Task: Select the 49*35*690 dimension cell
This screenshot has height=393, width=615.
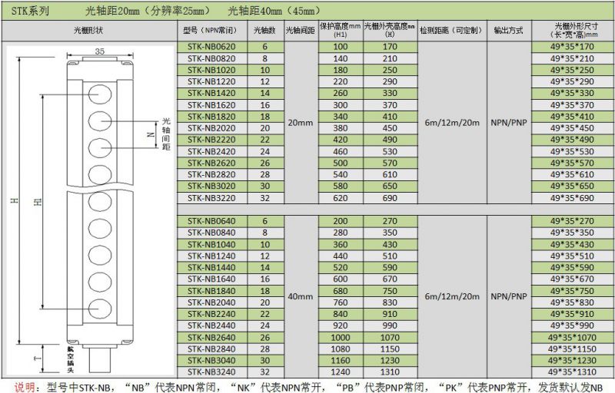Action: tap(573, 197)
